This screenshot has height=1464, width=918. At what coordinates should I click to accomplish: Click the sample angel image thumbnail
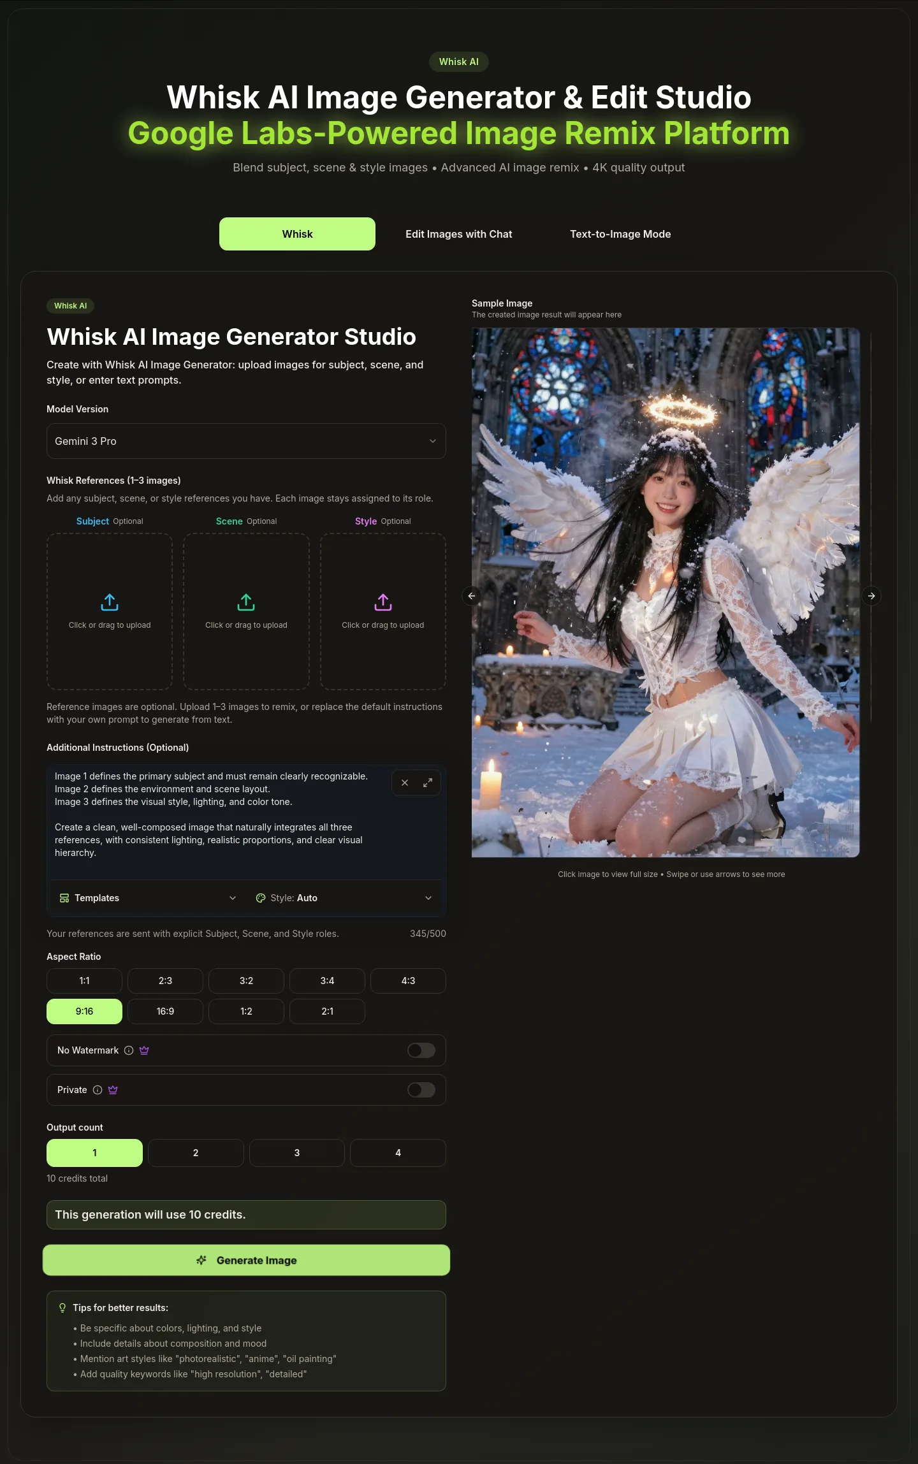(666, 593)
